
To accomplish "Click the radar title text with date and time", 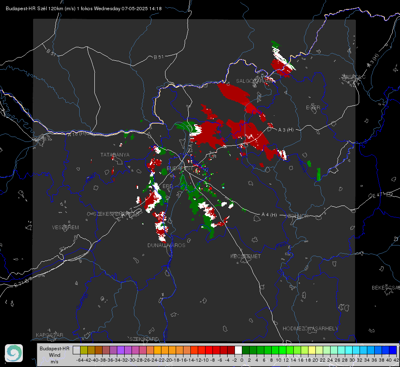I will [x=84, y=9].
